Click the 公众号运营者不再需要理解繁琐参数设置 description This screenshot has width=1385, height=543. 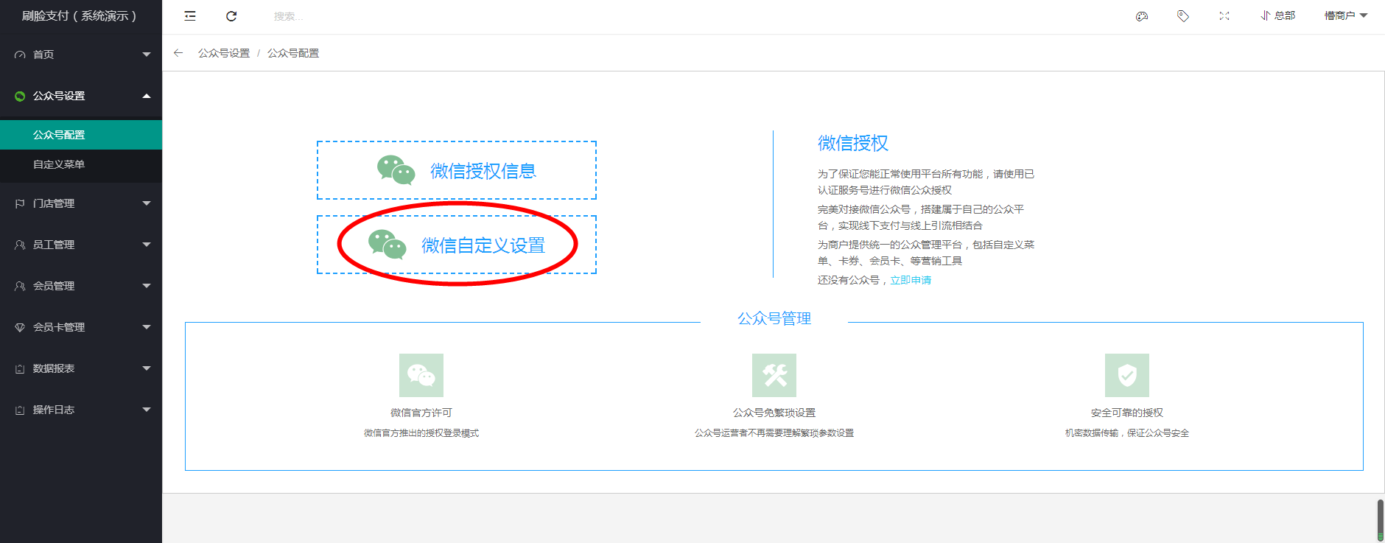coord(774,433)
